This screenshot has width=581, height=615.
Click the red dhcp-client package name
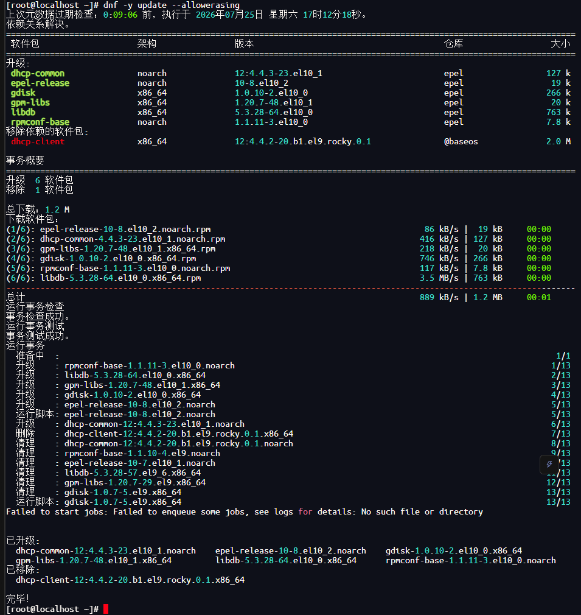(38, 142)
